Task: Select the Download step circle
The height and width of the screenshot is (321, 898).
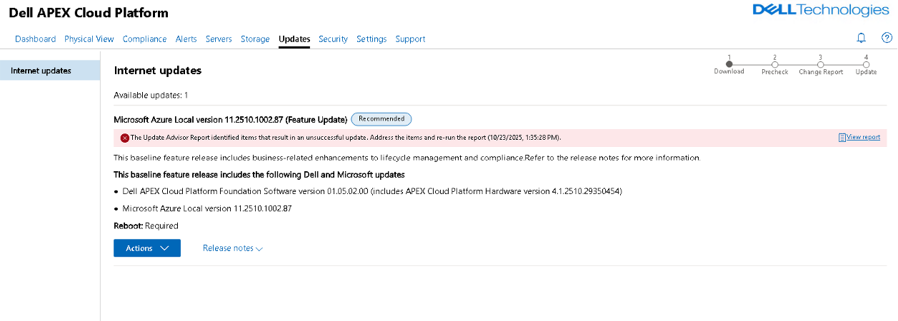Action: 729,64
